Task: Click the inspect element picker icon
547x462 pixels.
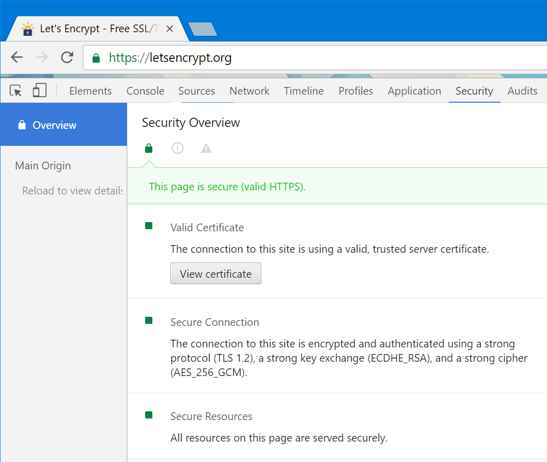Action: pos(16,91)
